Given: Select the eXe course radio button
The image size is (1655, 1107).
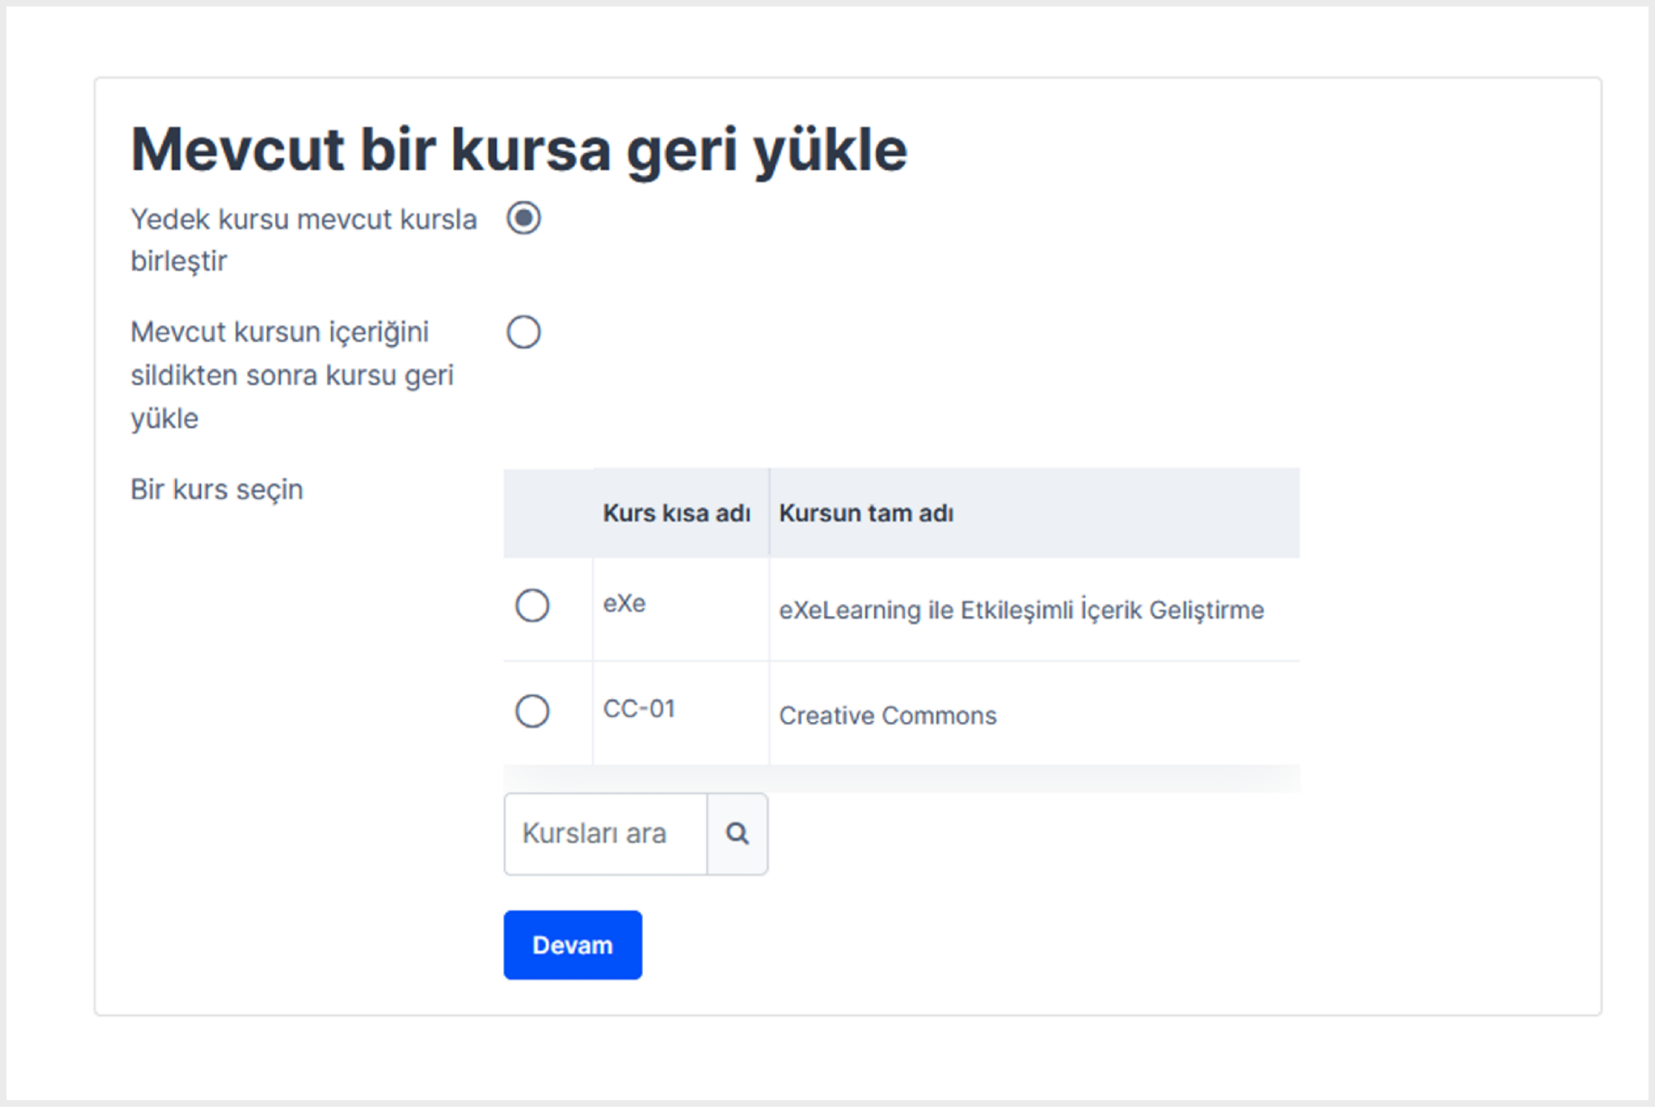Looking at the screenshot, I should [x=532, y=606].
